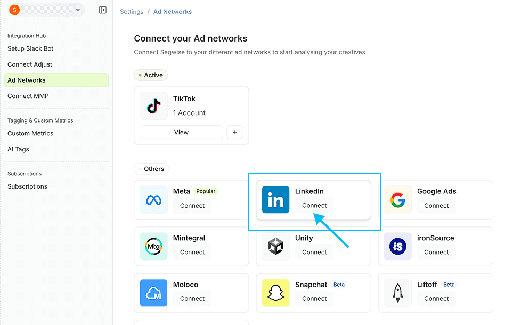505x325 pixels.
Task: Open Custom Metrics in sidebar
Action: pyautogui.click(x=30, y=133)
